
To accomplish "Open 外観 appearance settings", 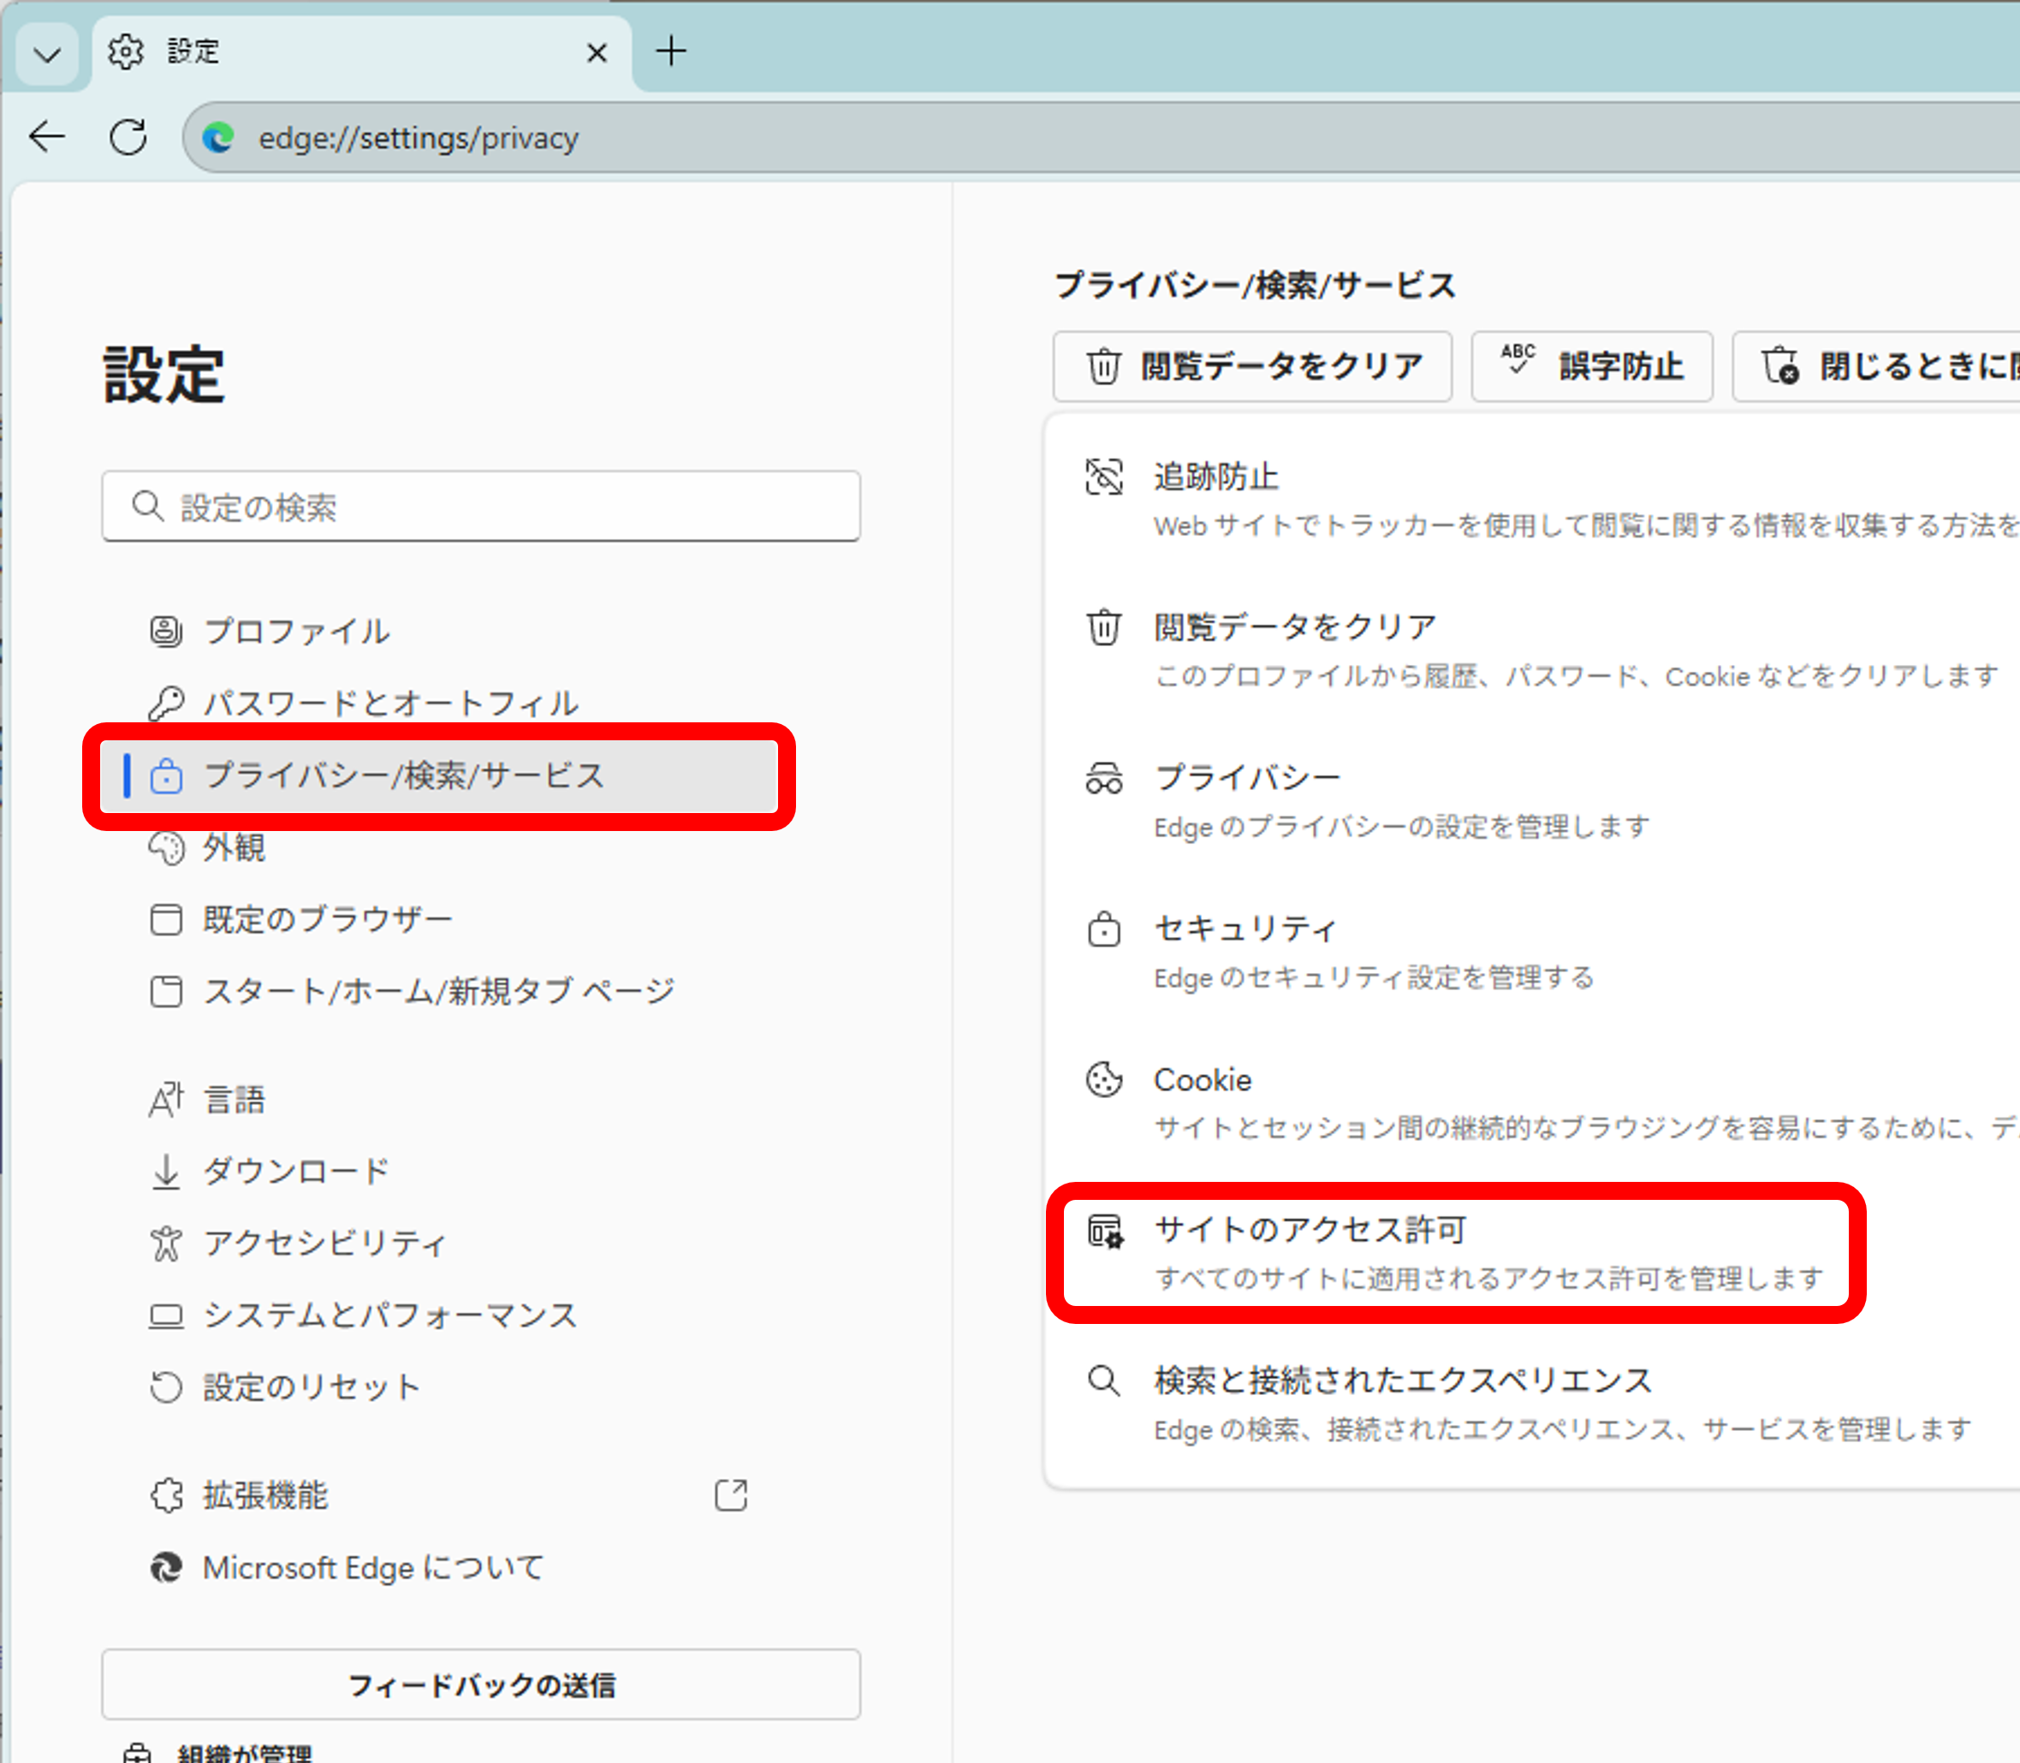I will [x=235, y=847].
